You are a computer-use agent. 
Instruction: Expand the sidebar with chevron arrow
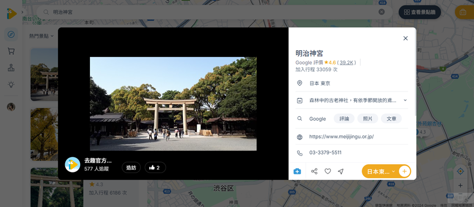22,12
